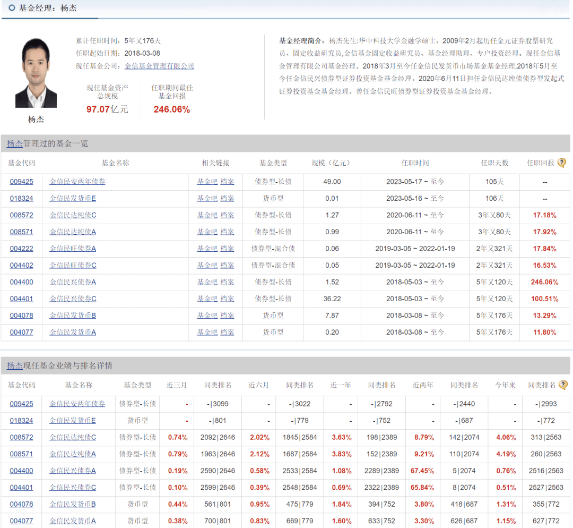
Task: Select the 5|2074 ranking cell
Action: click(x=464, y=471)
